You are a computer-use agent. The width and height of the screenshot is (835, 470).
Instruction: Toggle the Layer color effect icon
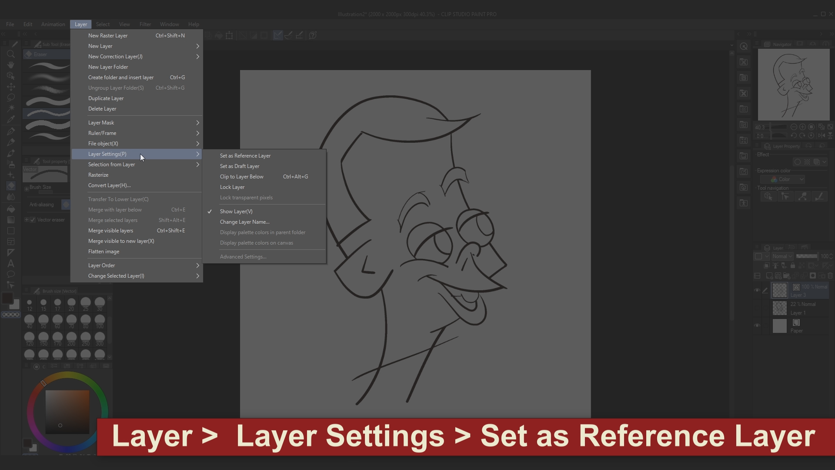817,162
